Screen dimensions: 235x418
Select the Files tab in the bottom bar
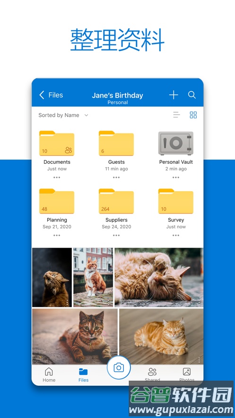point(83,374)
